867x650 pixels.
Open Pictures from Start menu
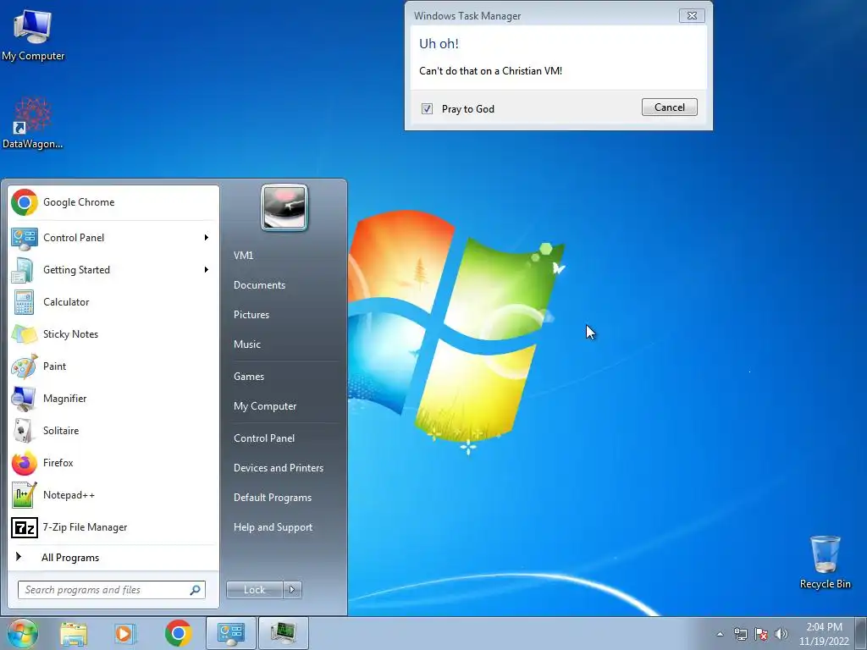tap(251, 315)
